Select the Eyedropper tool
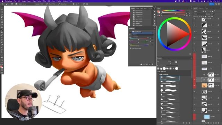Viewport: 222px width, 125px height. pyautogui.click(x=2, y=25)
